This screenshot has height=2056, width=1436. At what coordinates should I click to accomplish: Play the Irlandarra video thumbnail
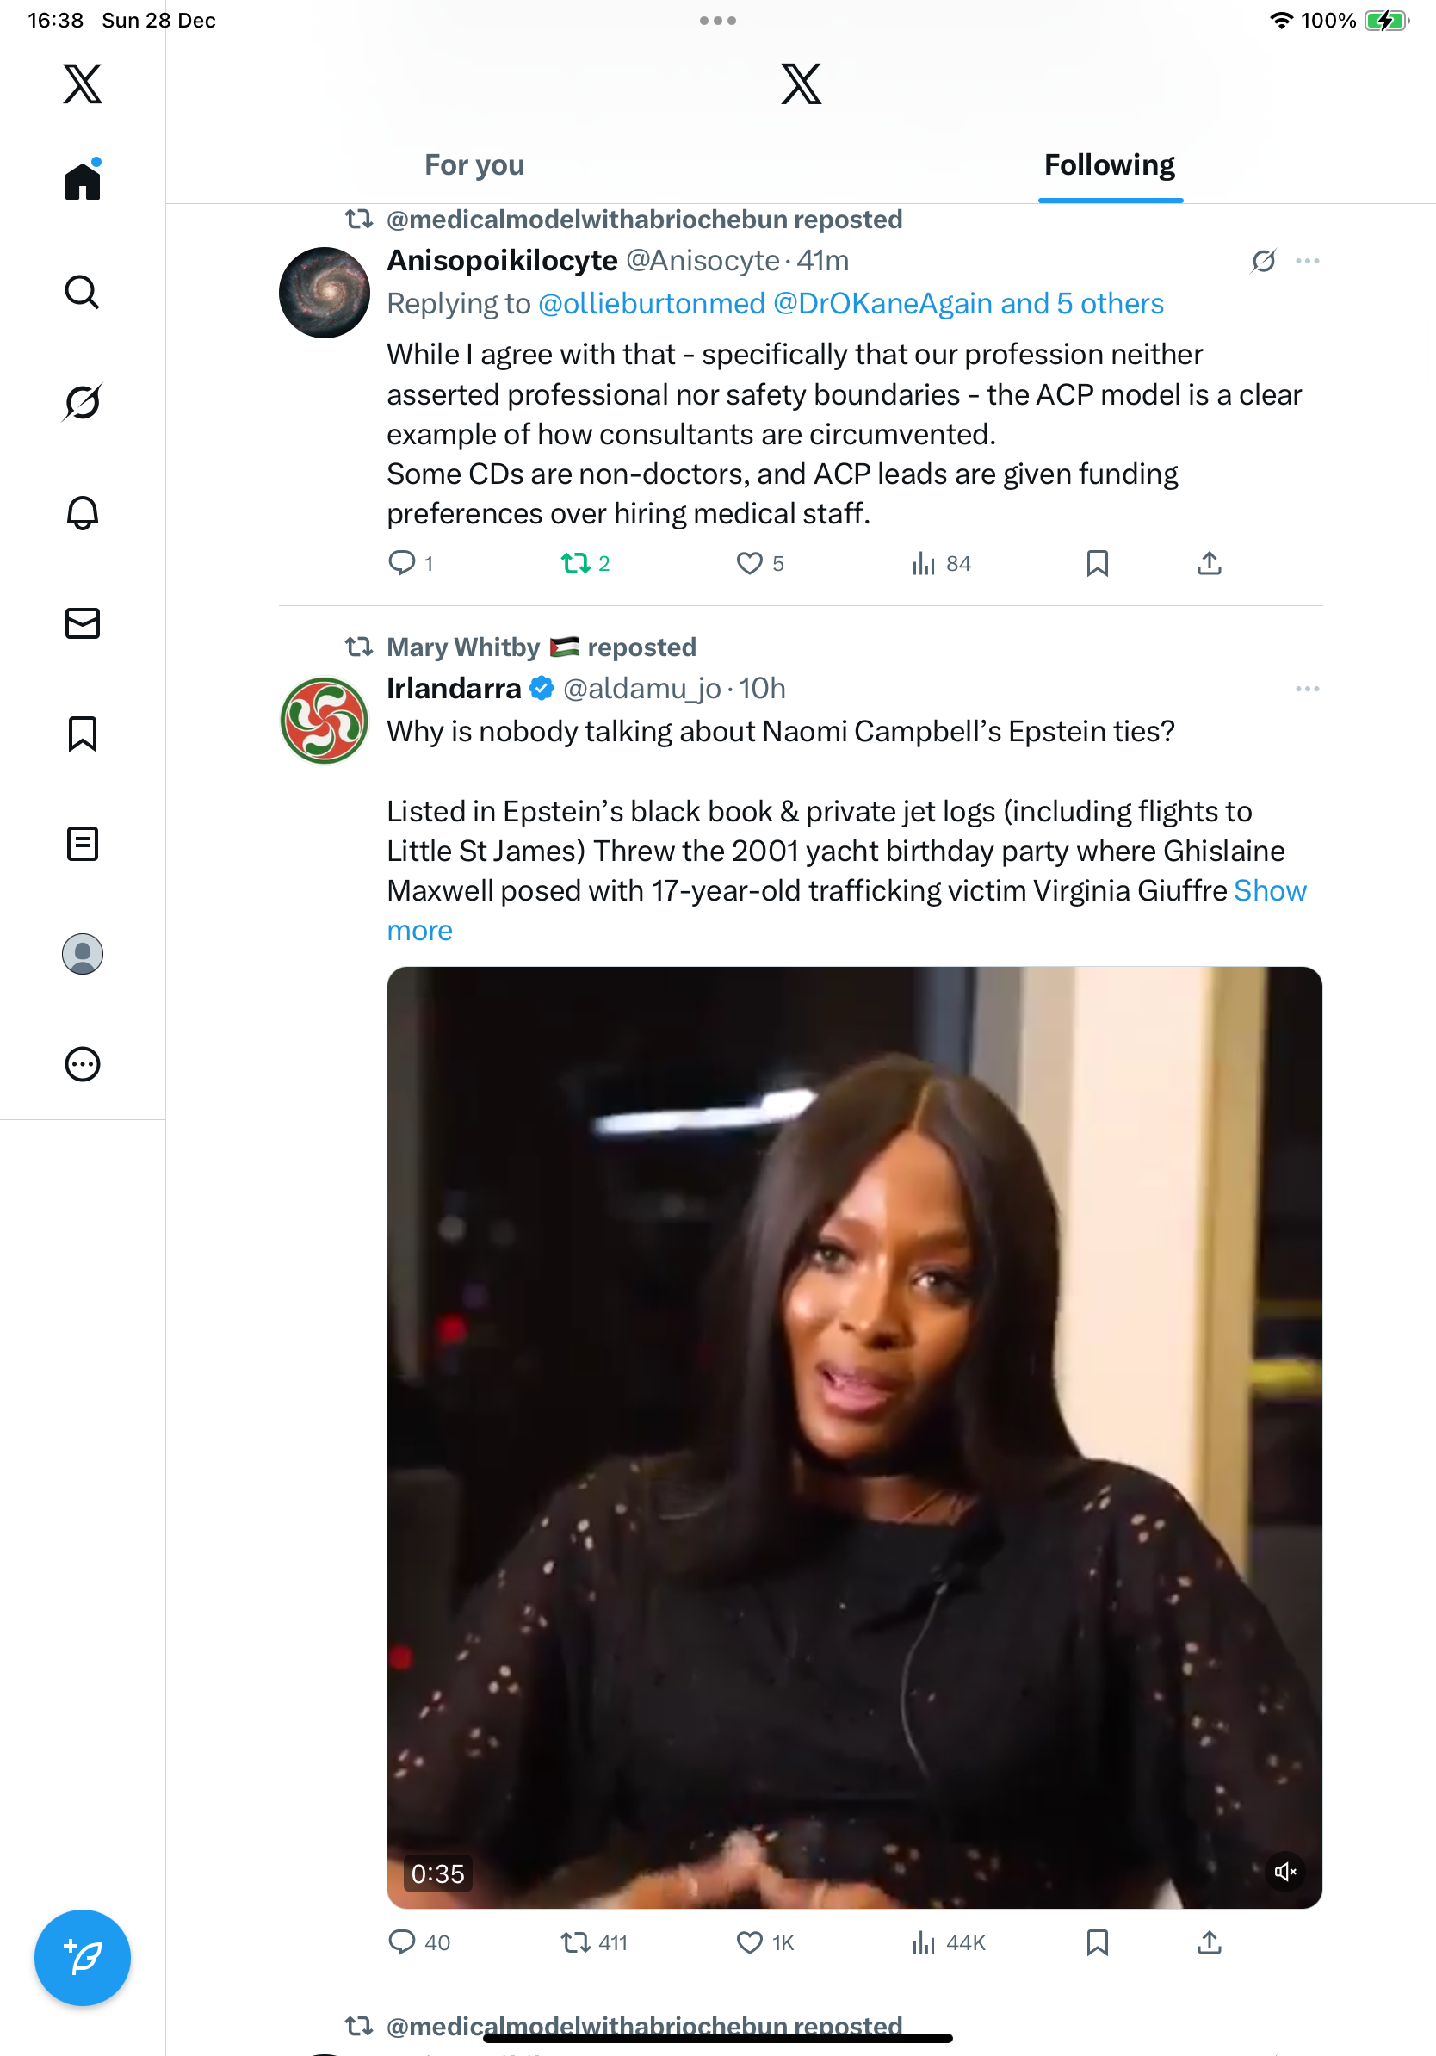click(854, 1436)
